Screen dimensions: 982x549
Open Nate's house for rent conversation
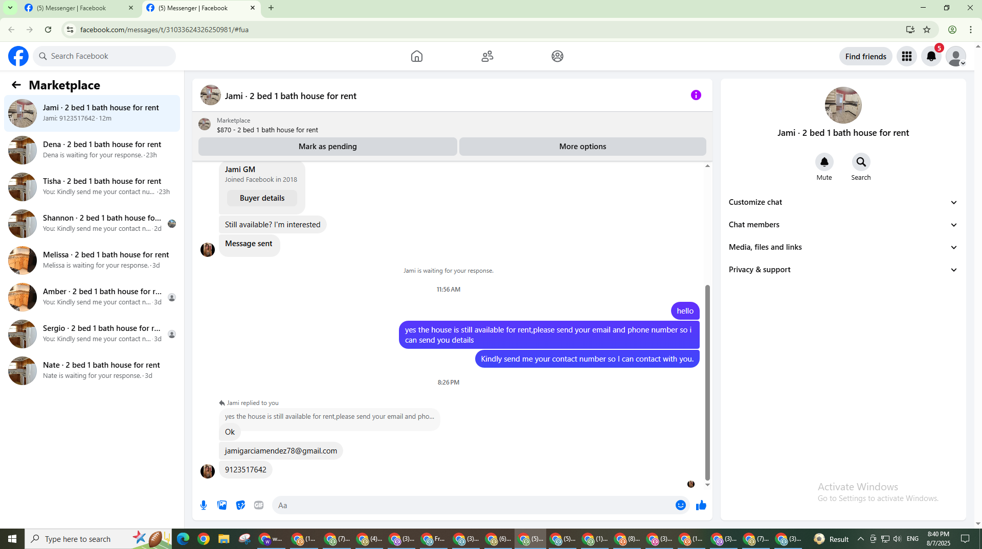(x=92, y=370)
